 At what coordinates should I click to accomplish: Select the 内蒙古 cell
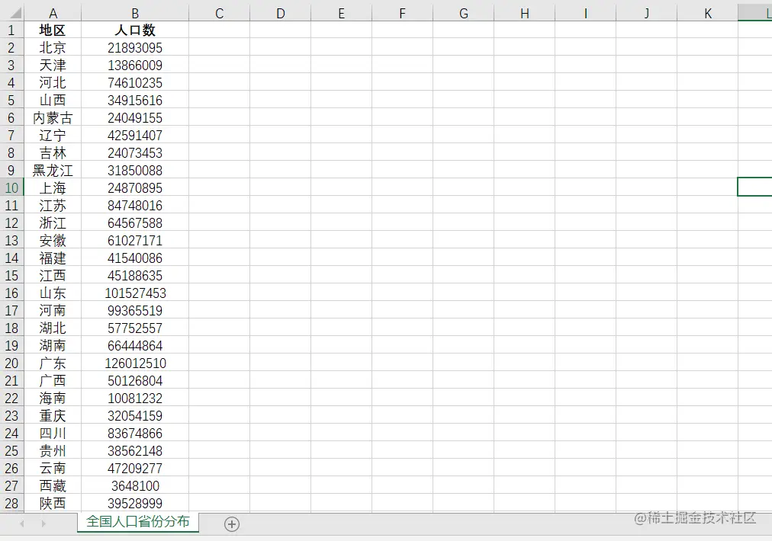[53, 118]
